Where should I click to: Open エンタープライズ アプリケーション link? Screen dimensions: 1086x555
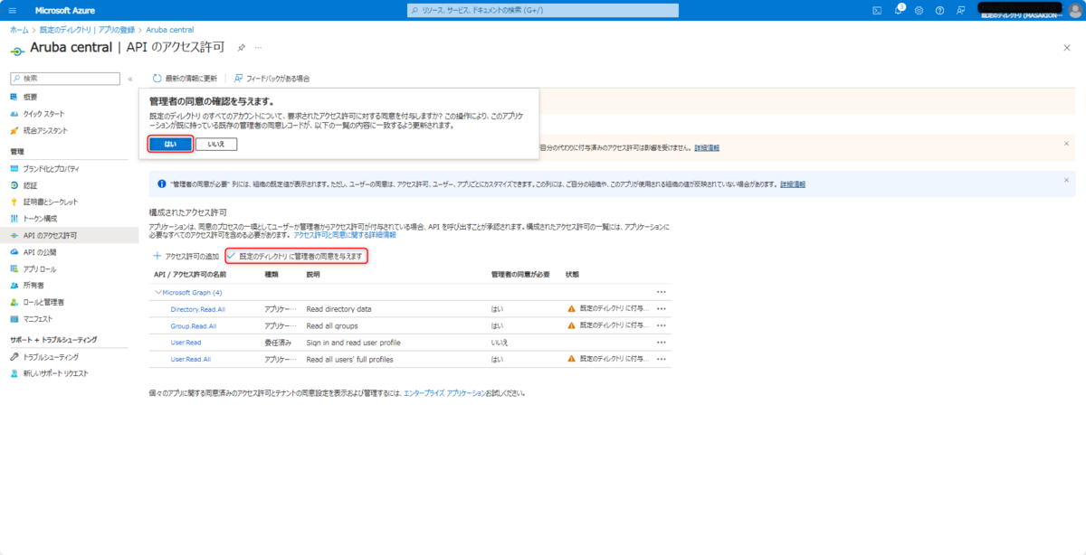[x=443, y=393]
